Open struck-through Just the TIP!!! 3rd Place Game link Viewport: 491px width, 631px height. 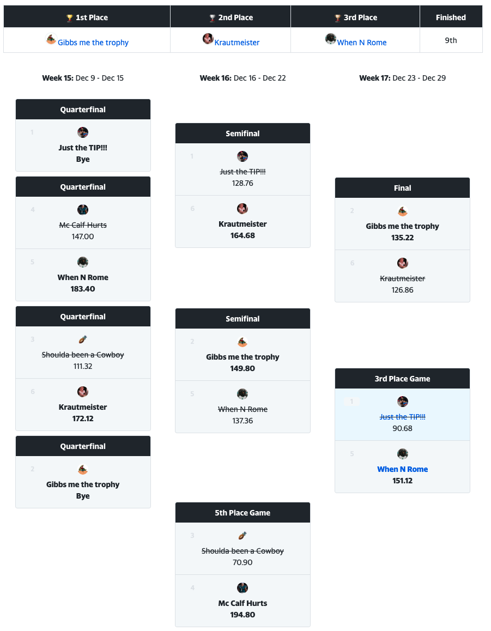coord(402,417)
